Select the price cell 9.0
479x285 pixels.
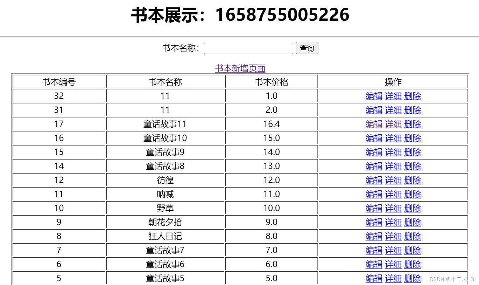tap(272, 222)
